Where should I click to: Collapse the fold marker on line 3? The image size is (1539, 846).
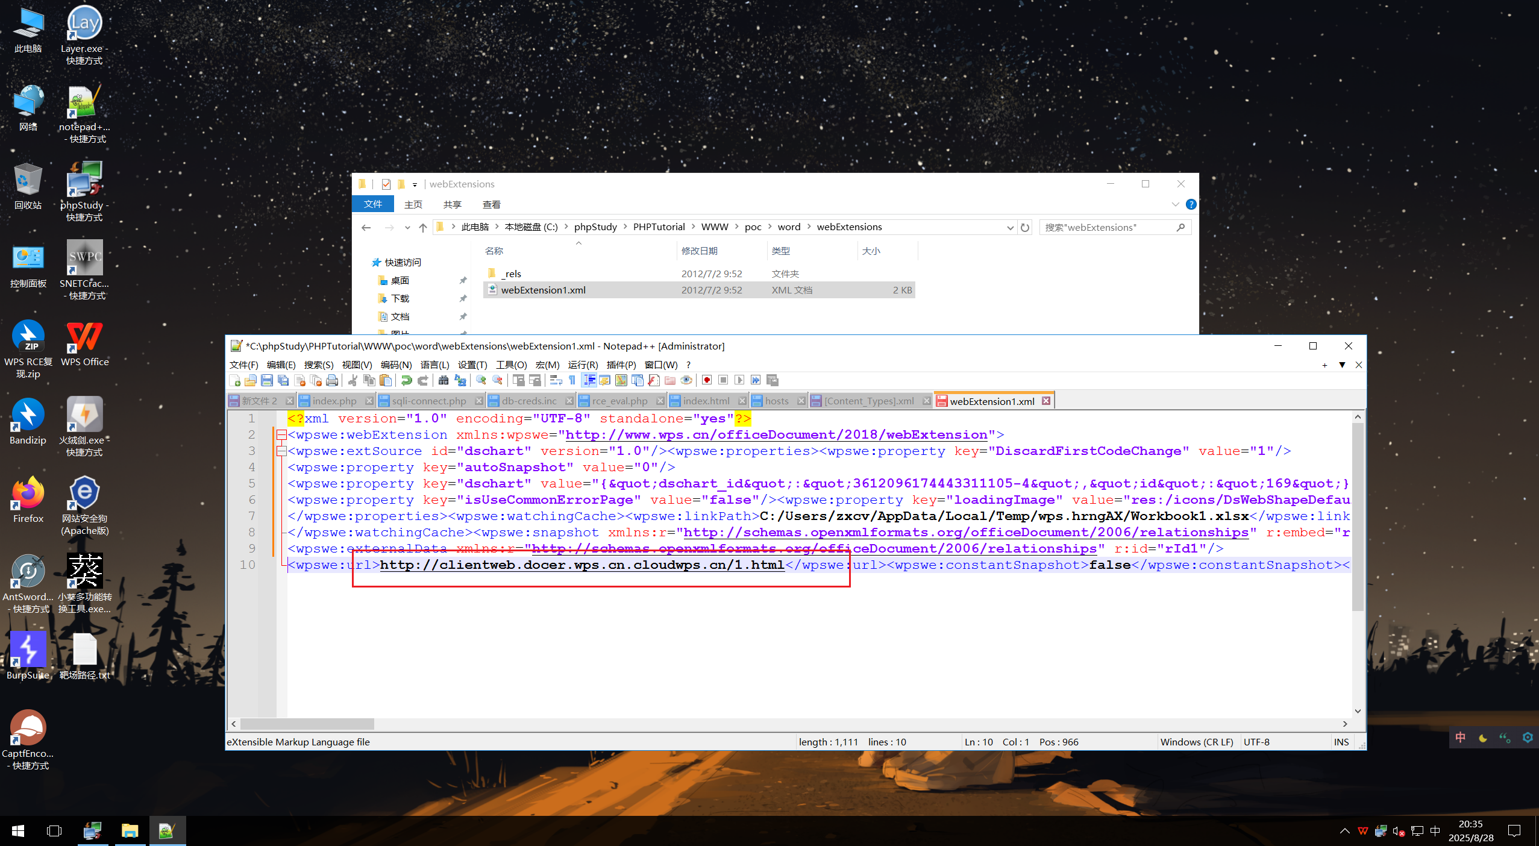[281, 451]
